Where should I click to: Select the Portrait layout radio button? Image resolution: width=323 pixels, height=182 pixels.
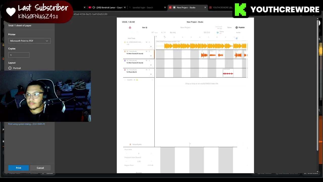(10, 68)
